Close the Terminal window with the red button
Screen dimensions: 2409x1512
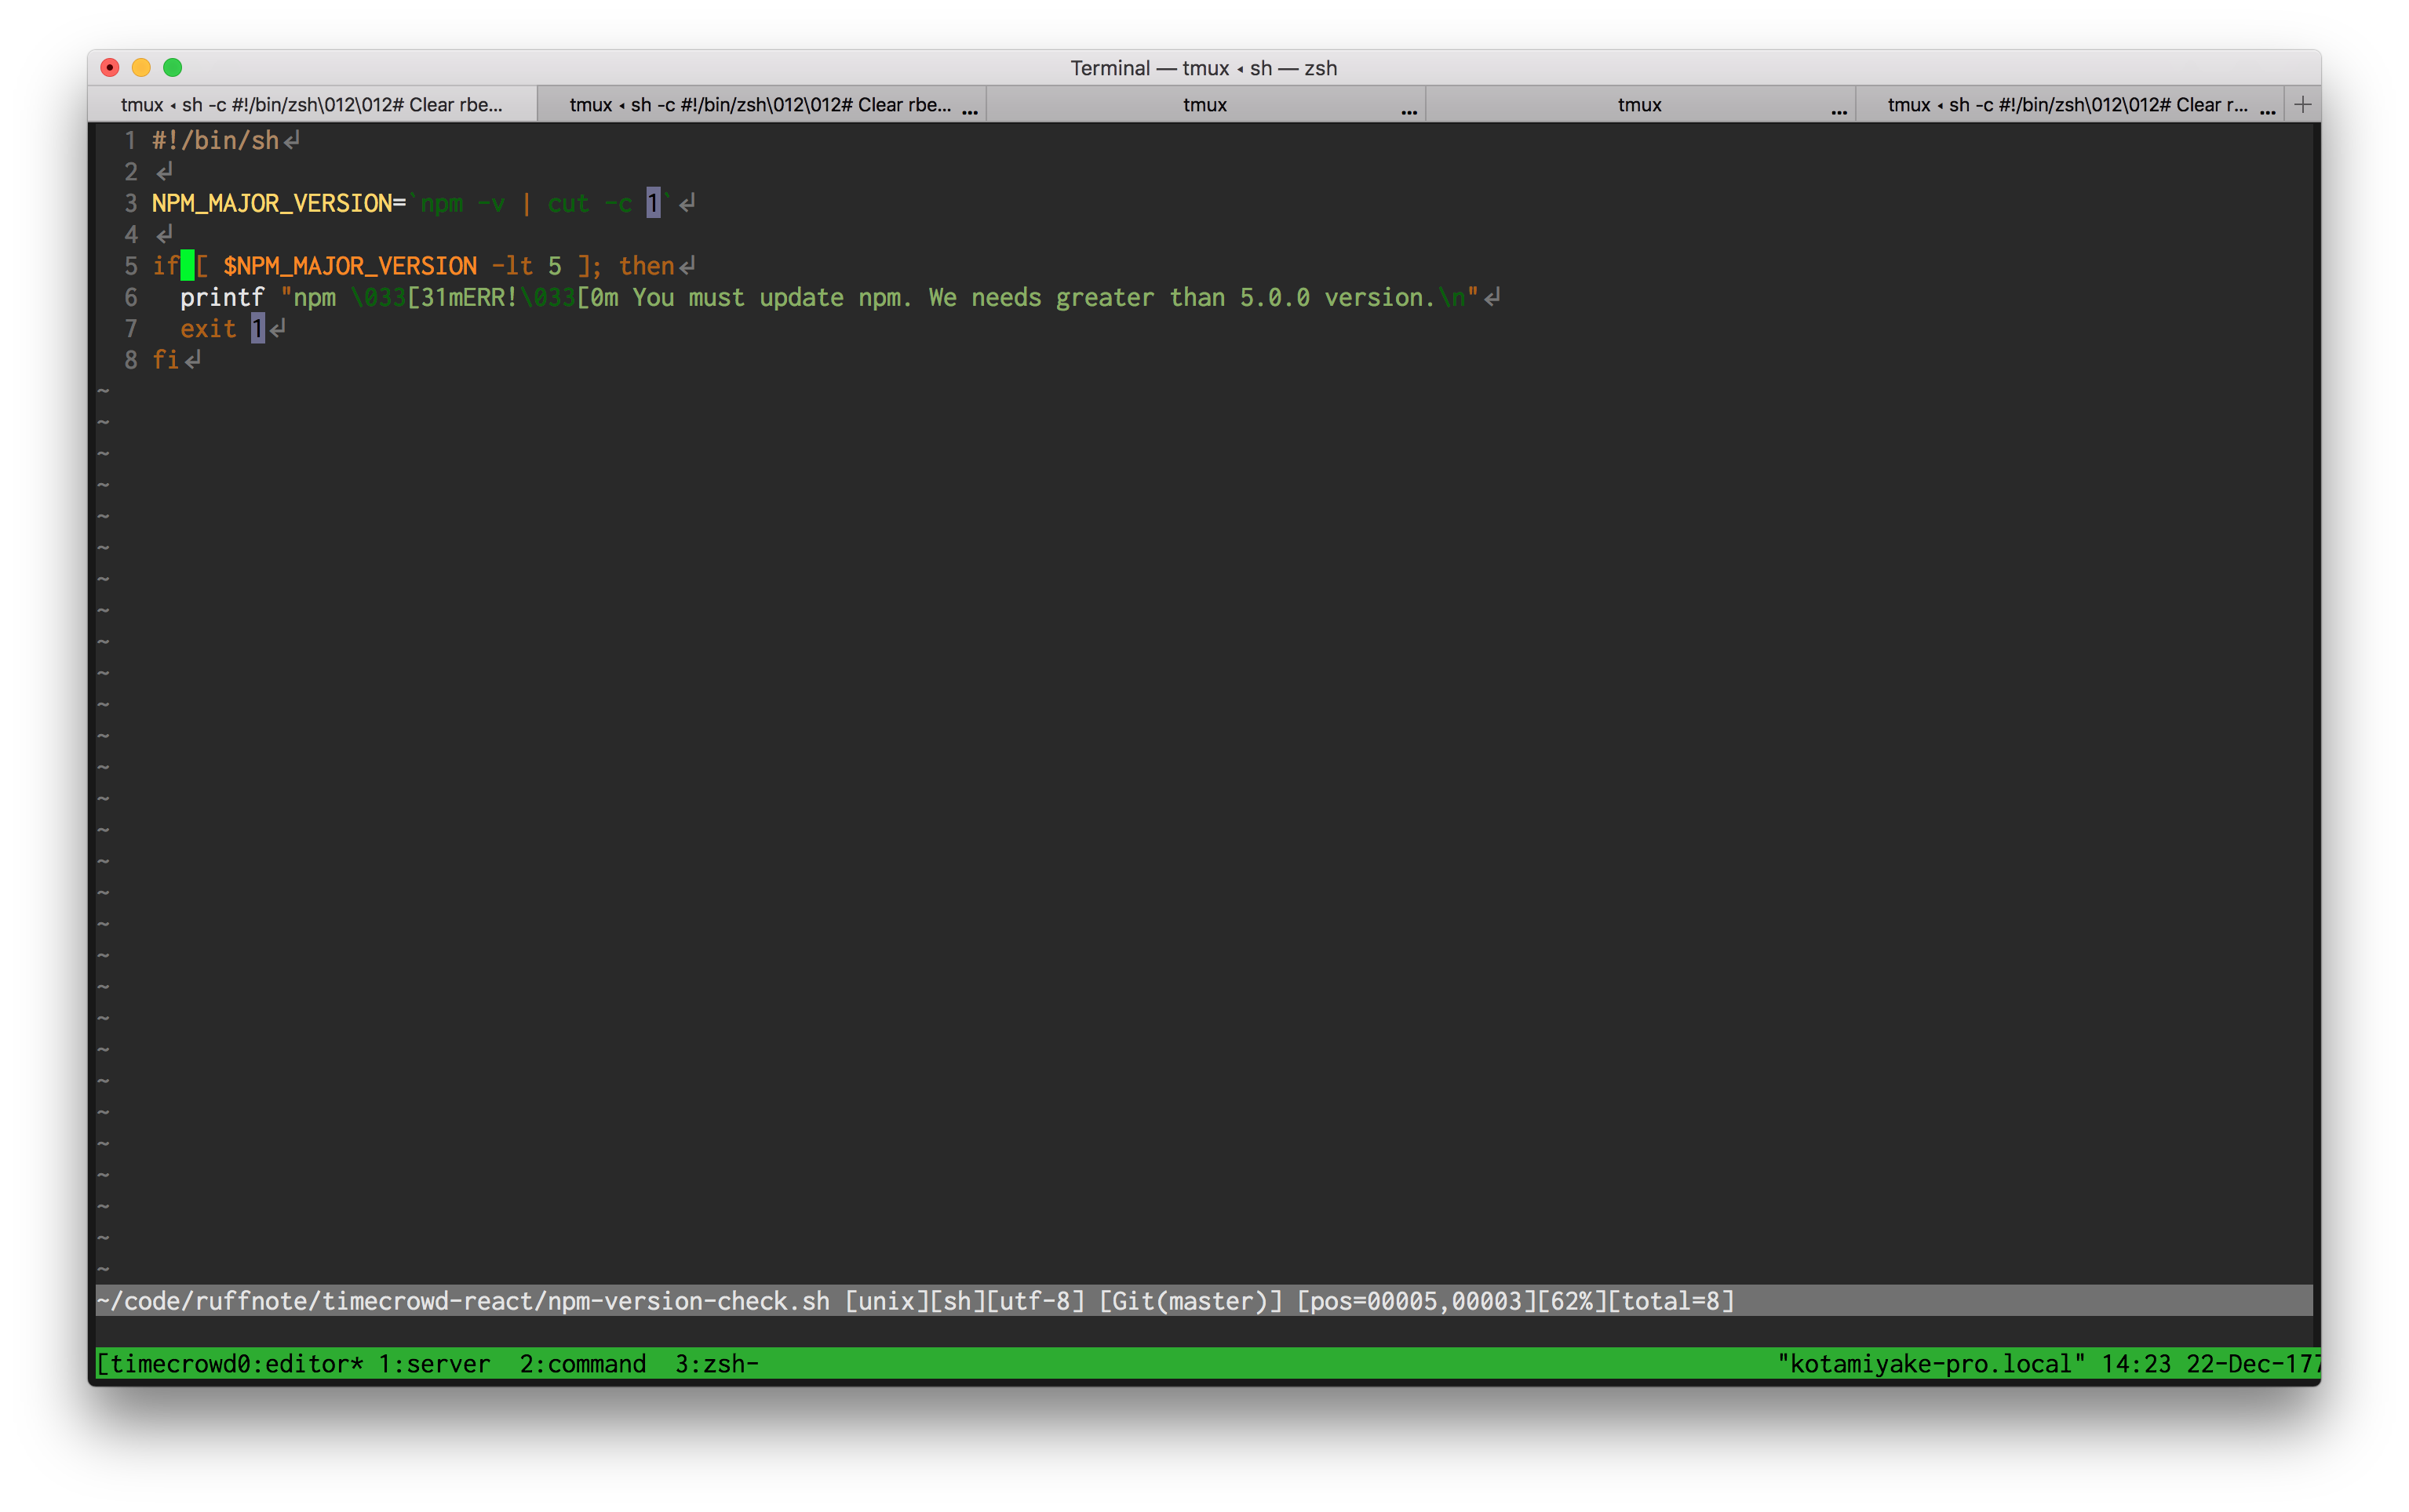pyautogui.click(x=110, y=67)
